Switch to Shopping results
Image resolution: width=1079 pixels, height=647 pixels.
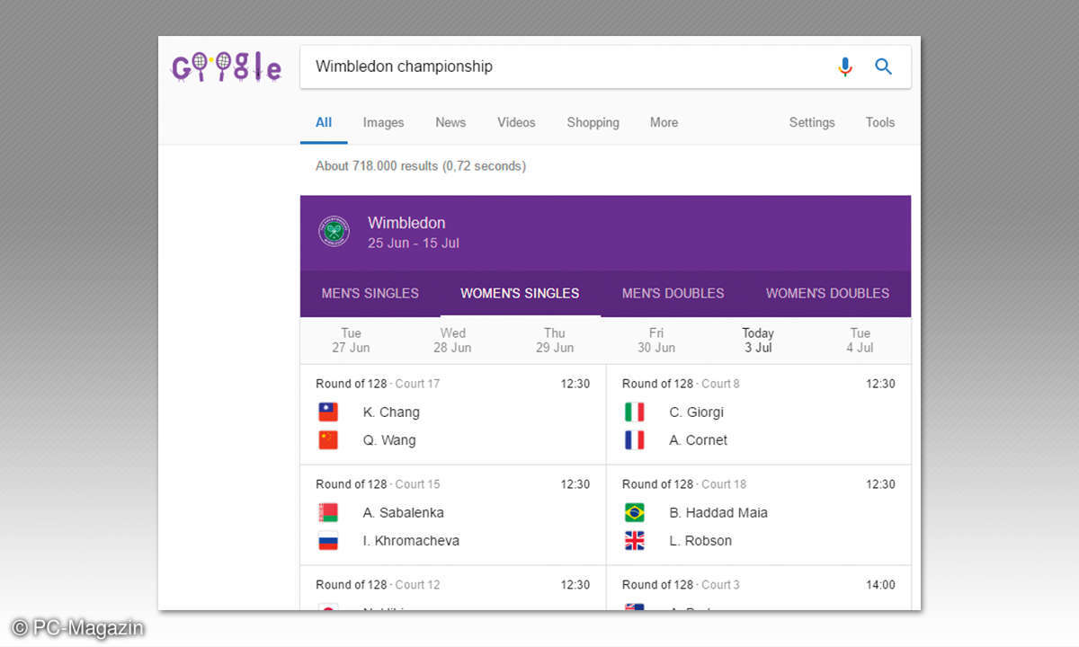[x=593, y=122]
